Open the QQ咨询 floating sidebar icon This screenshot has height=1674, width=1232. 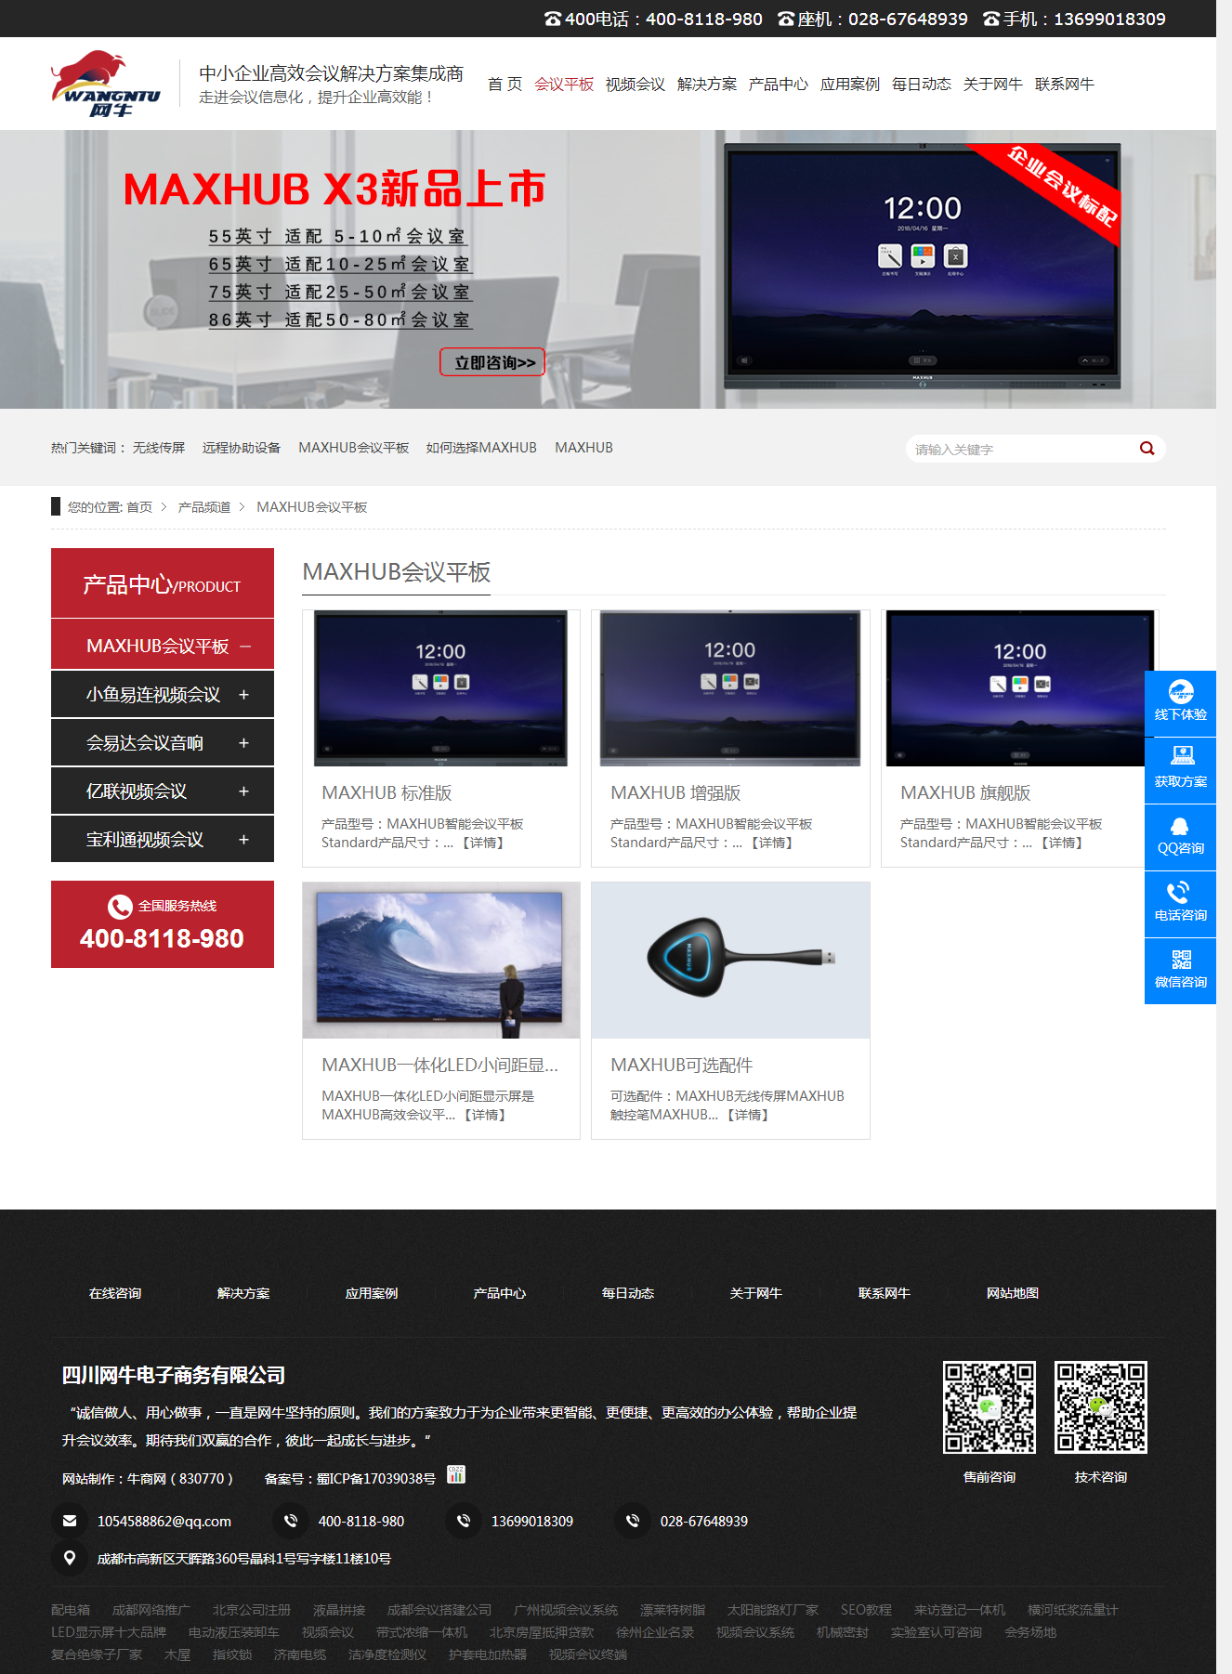(x=1181, y=836)
